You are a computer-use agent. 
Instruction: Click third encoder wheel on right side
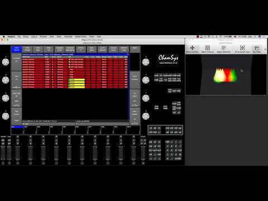click(146, 98)
